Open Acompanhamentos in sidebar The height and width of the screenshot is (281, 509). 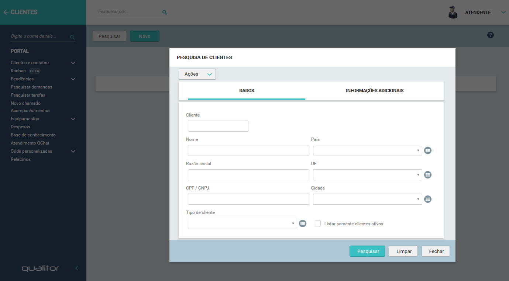30,111
